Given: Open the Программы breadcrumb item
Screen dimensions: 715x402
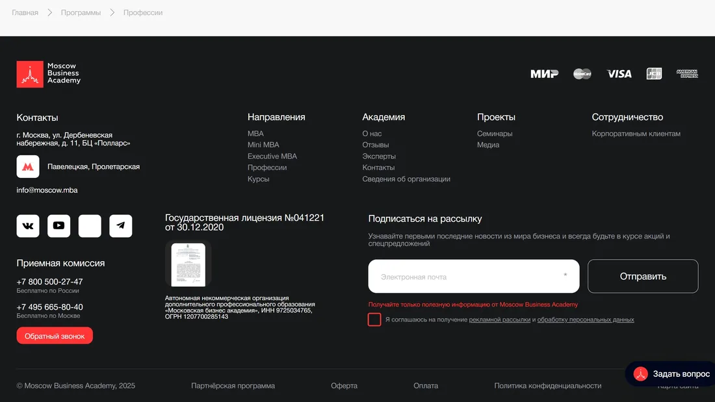Looking at the screenshot, I should pyautogui.click(x=81, y=12).
